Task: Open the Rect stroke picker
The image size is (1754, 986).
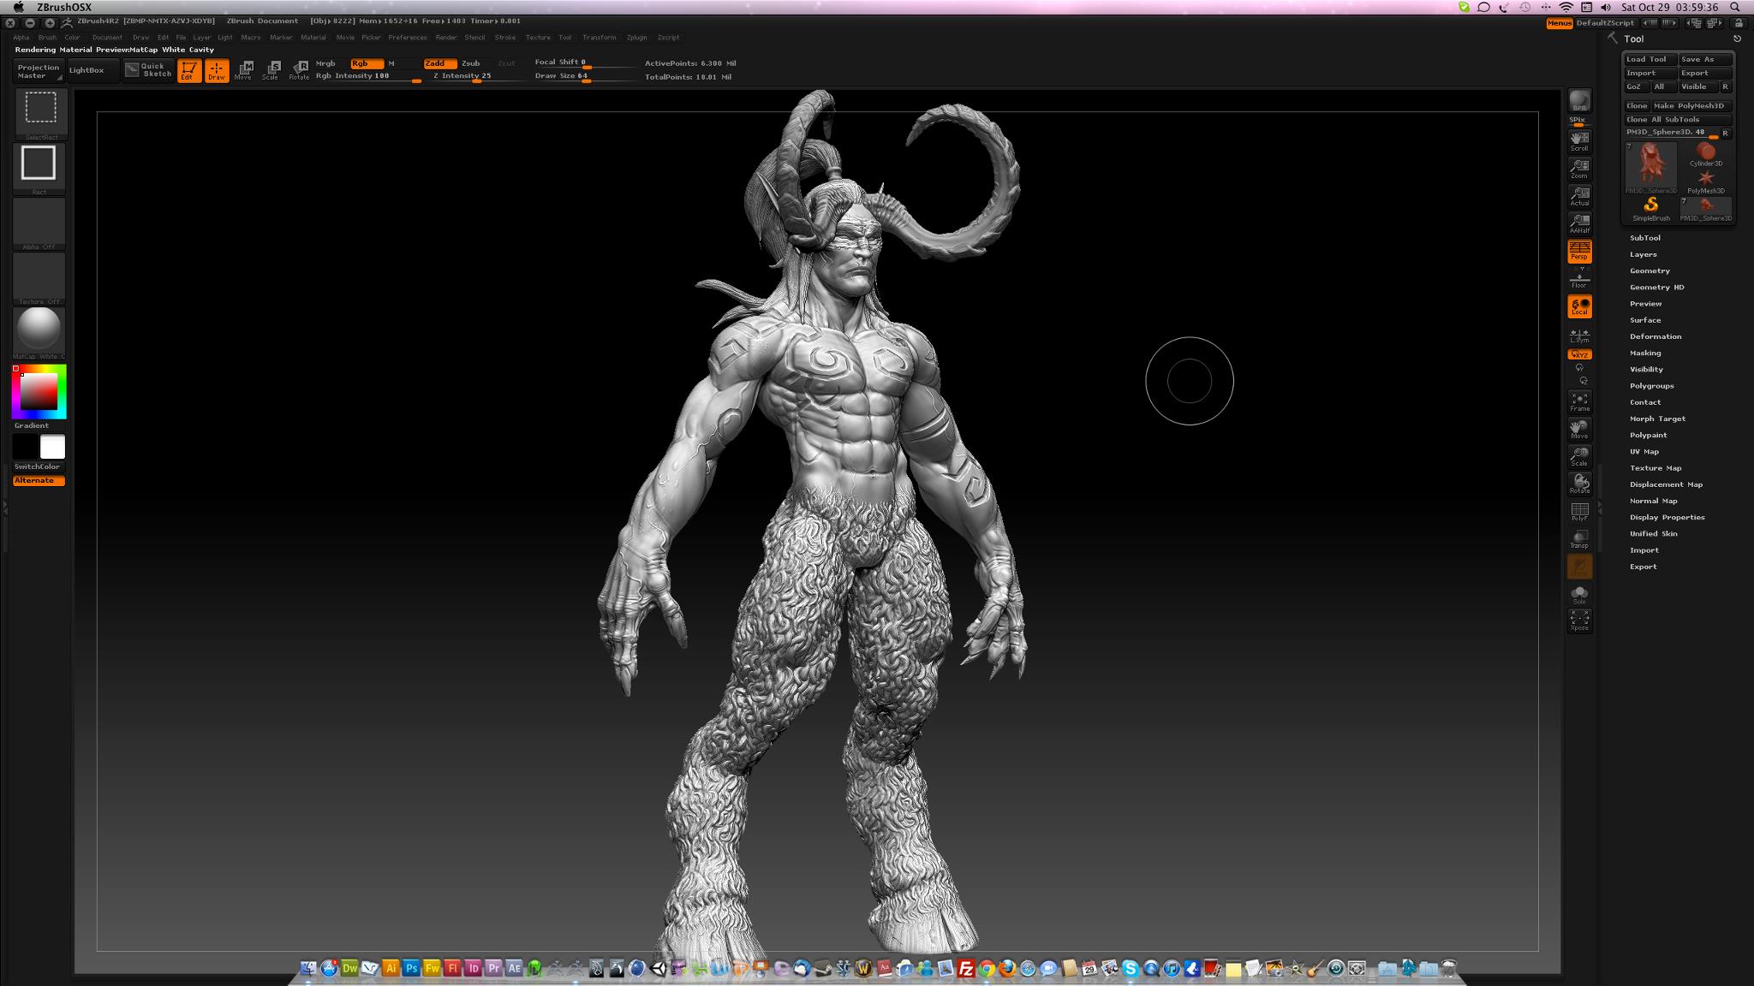Action: [39, 168]
